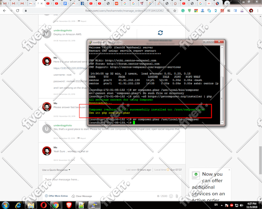Click the PuTTY vertical scrollbar thumb
262x209 pixels.
(222, 98)
